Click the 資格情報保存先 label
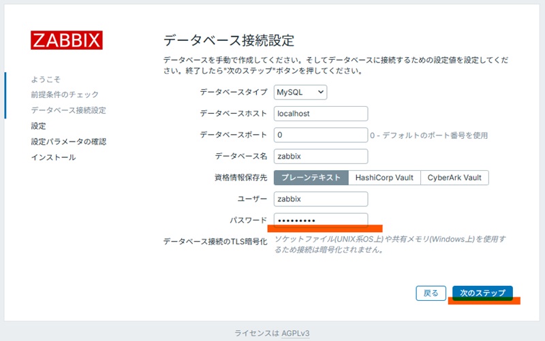545x341 pixels. [x=241, y=178]
